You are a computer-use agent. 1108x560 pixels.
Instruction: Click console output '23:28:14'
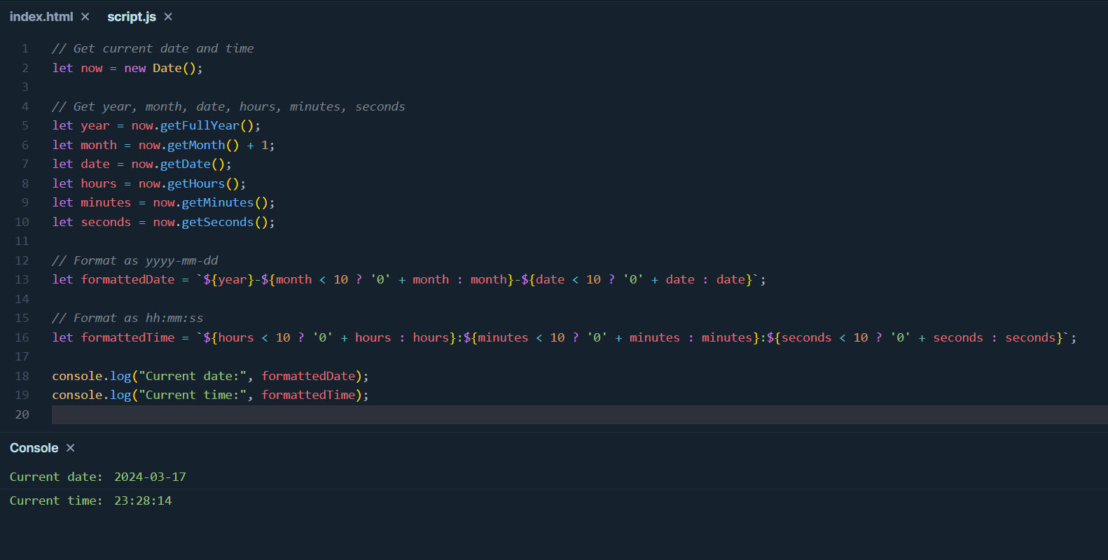pos(143,500)
